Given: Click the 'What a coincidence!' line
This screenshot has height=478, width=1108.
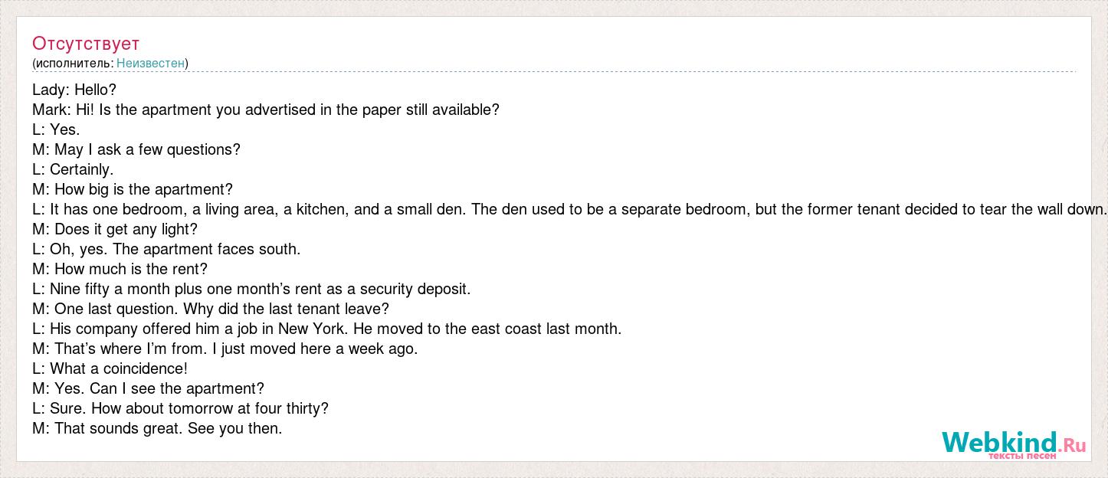Looking at the screenshot, I should 110,368.
